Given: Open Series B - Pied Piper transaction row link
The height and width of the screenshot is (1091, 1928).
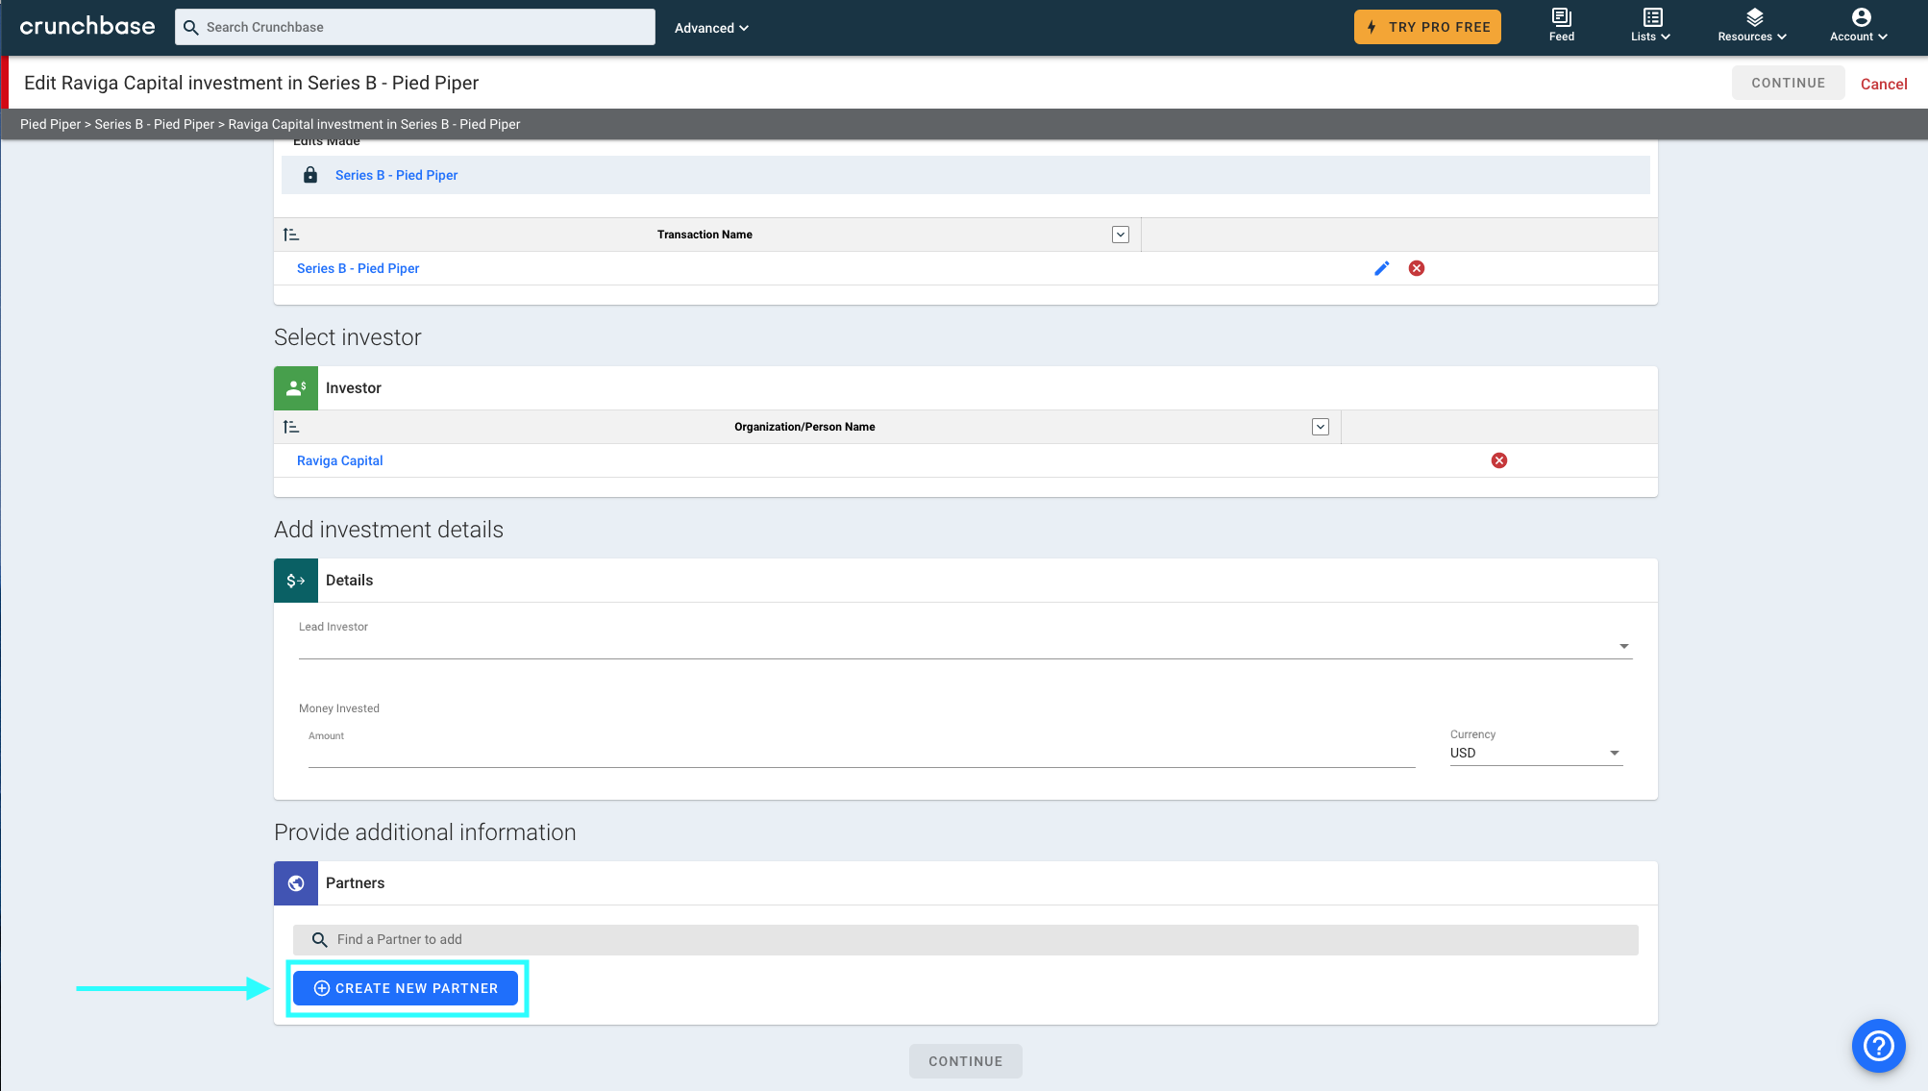Looking at the screenshot, I should [x=358, y=268].
